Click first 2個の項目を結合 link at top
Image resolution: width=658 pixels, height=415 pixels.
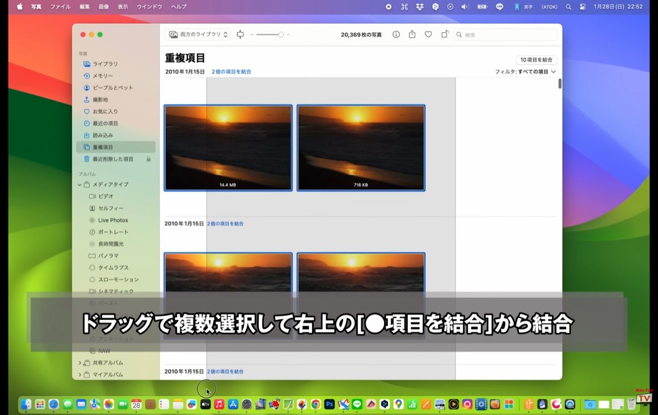(231, 72)
